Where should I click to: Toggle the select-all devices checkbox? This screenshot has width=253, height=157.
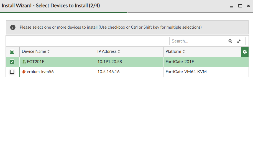tap(12, 52)
